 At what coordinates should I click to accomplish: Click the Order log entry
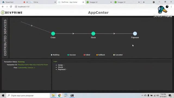coord(61,65)
